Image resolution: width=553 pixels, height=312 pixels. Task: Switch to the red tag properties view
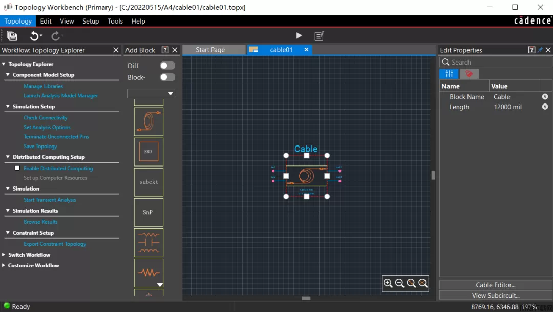tap(469, 74)
